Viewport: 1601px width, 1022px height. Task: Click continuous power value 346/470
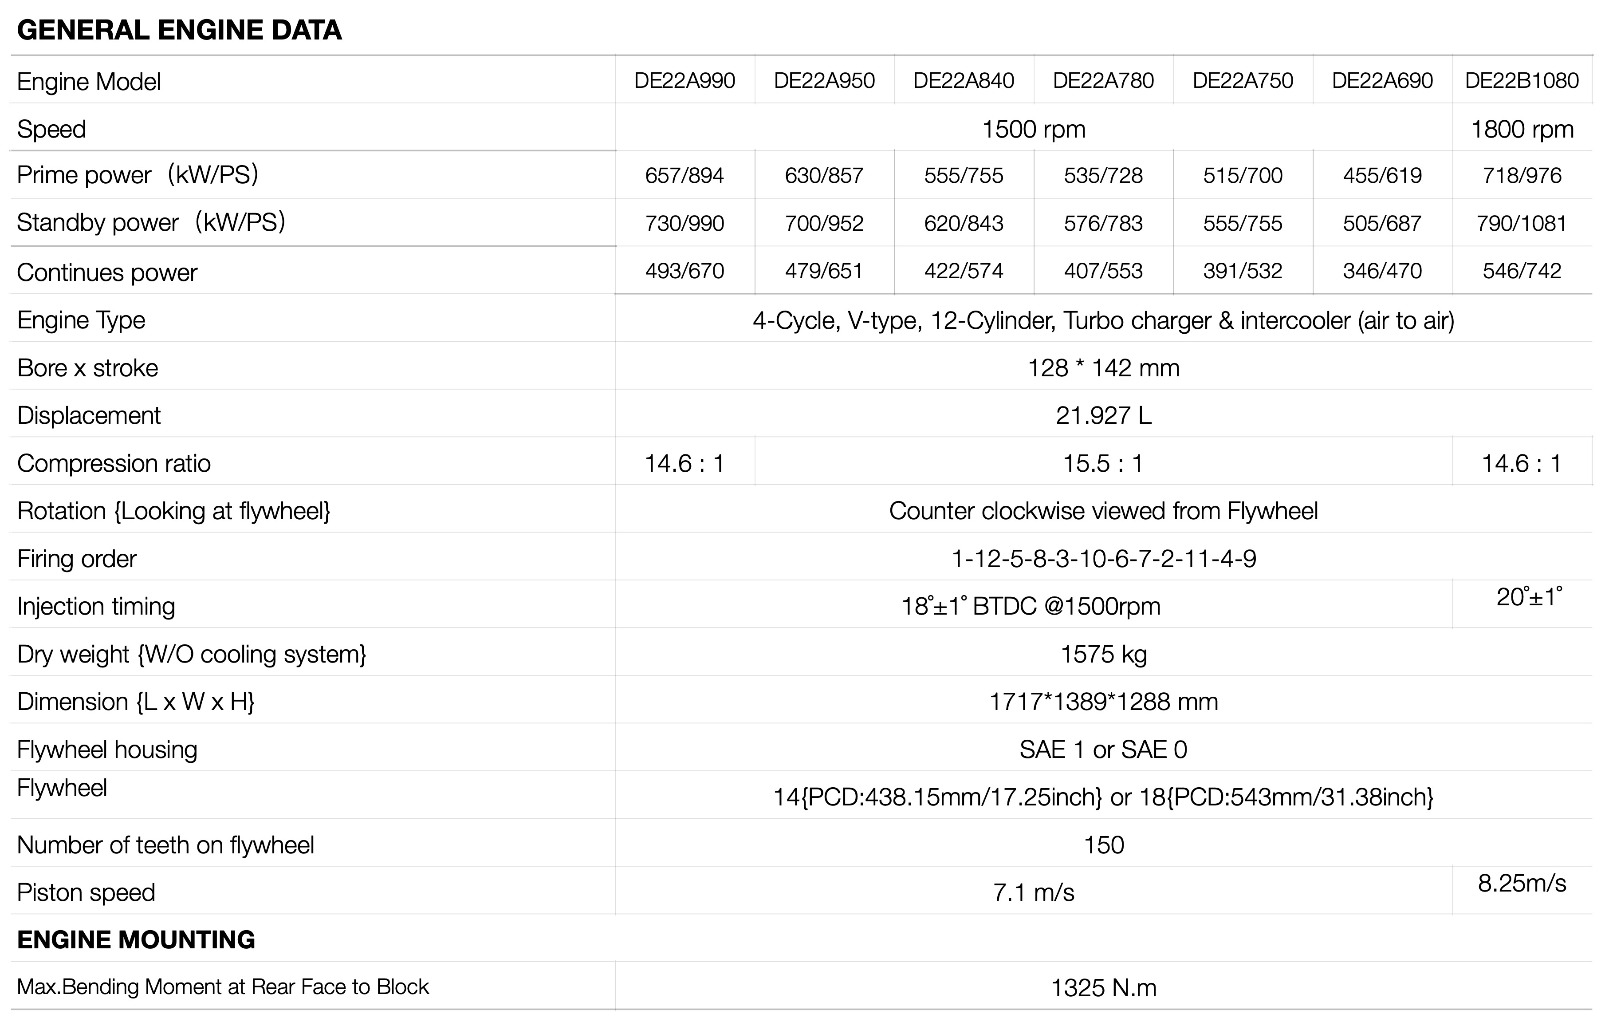1382,271
